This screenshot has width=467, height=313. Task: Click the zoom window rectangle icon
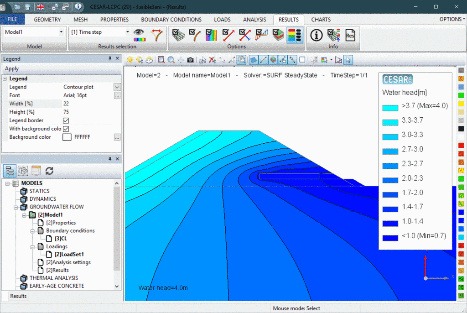point(161,60)
